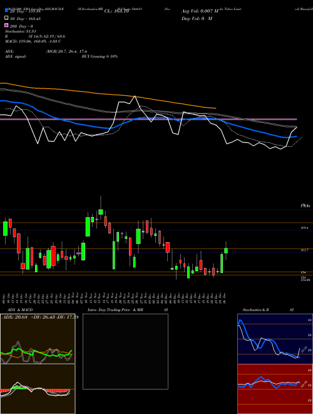313x414 pixels.
Task: Click the tallest green candle with long upper wick
Action: [101, 212]
